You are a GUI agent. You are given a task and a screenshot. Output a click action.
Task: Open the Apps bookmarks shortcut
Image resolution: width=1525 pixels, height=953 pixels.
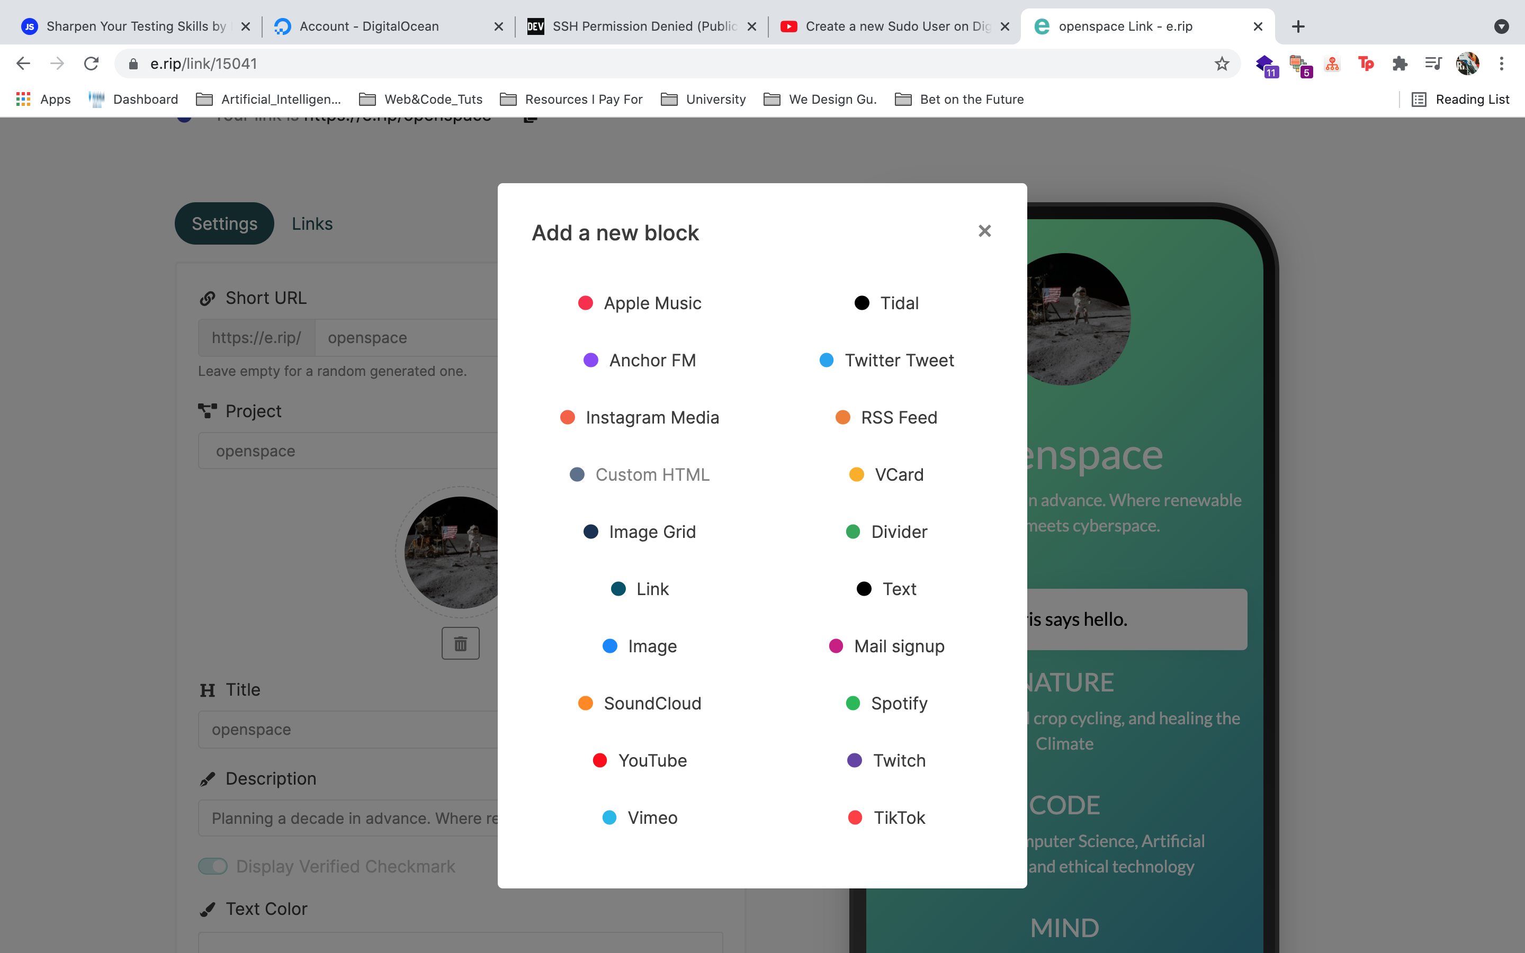(x=43, y=99)
